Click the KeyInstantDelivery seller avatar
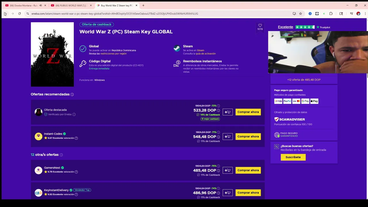This screenshot has height=207, width=368. point(39,193)
